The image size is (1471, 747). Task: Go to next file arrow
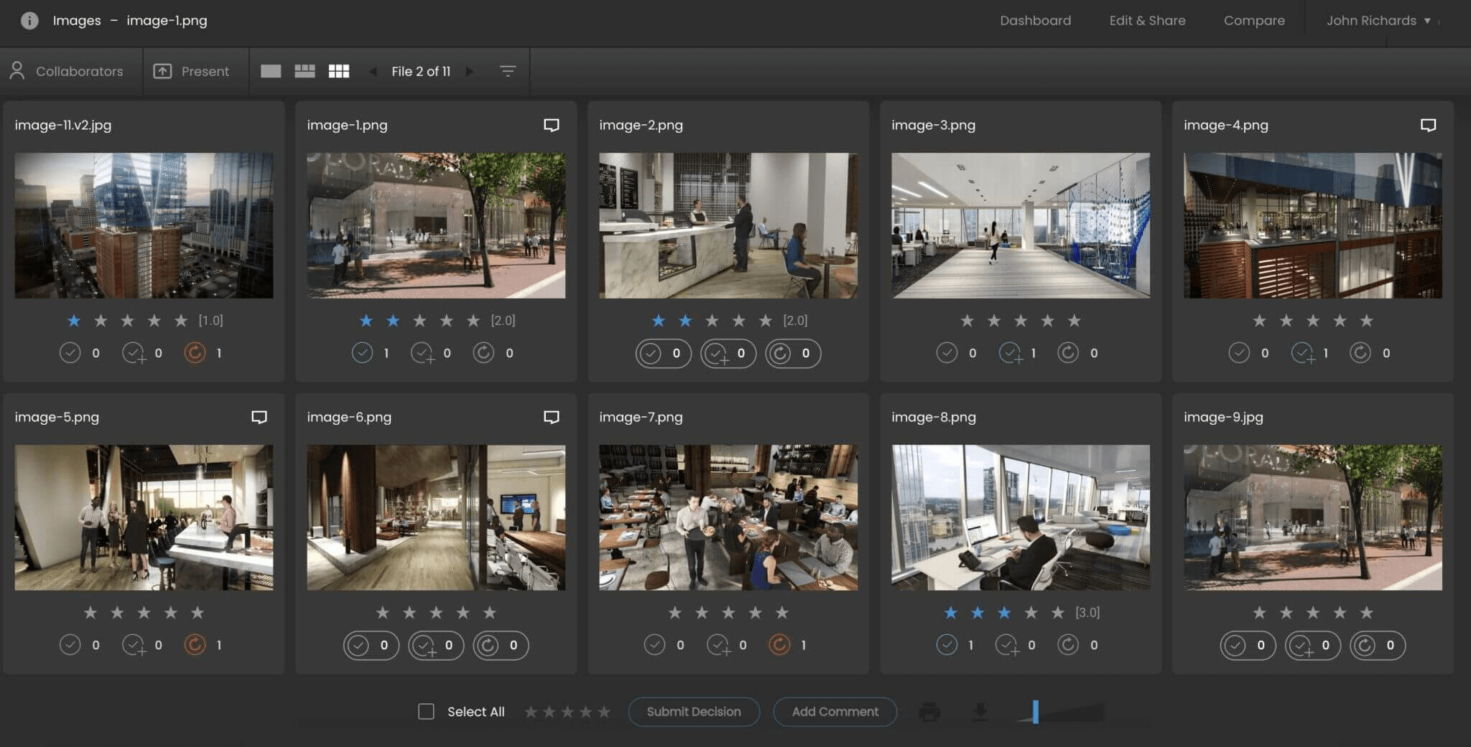tap(470, 71)
